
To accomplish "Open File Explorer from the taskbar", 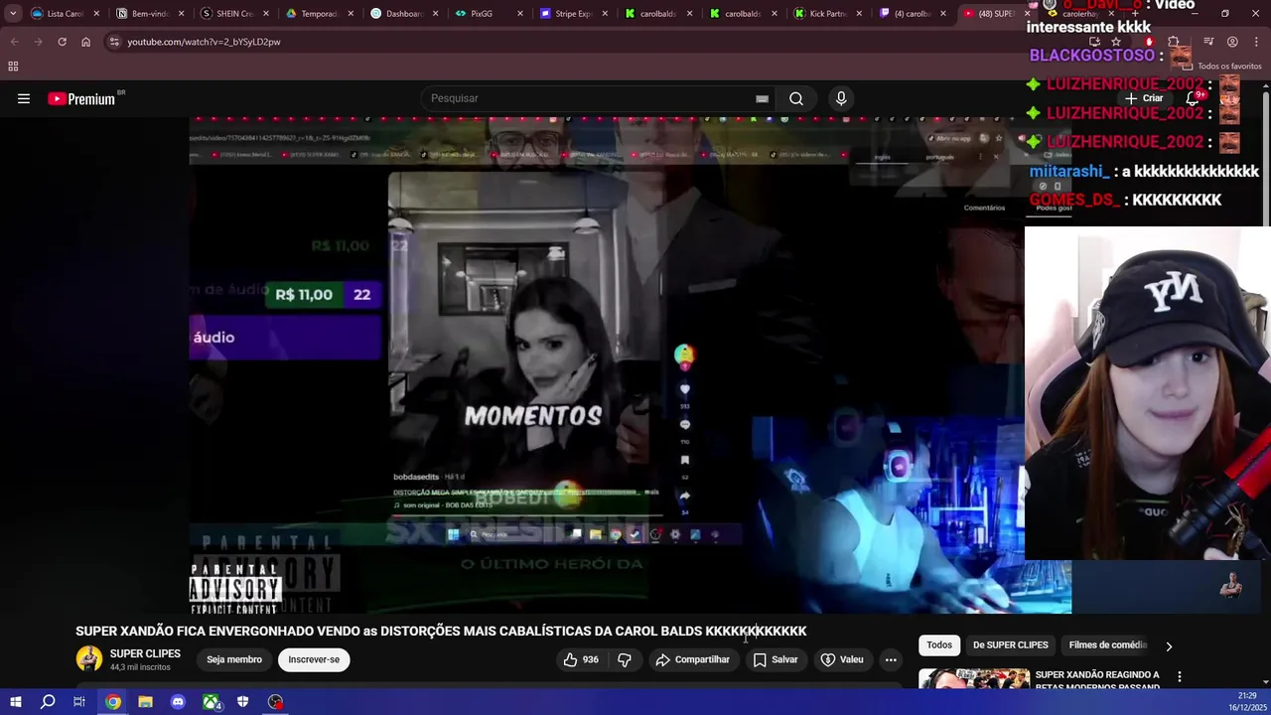I will pyautogui.click(x=145, y=702).
